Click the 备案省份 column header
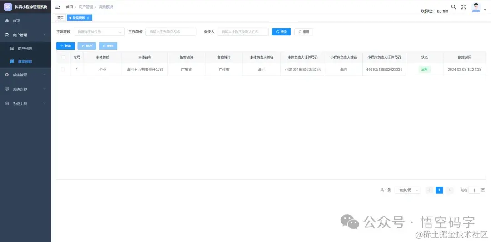 point(186,57)
